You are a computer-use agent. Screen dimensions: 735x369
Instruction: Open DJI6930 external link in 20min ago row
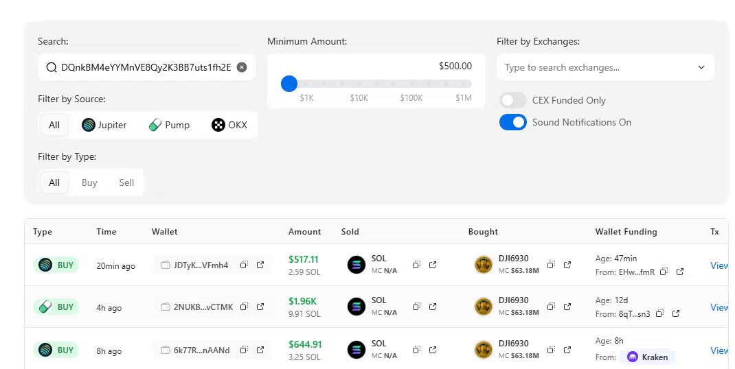[x=567, y=265]
